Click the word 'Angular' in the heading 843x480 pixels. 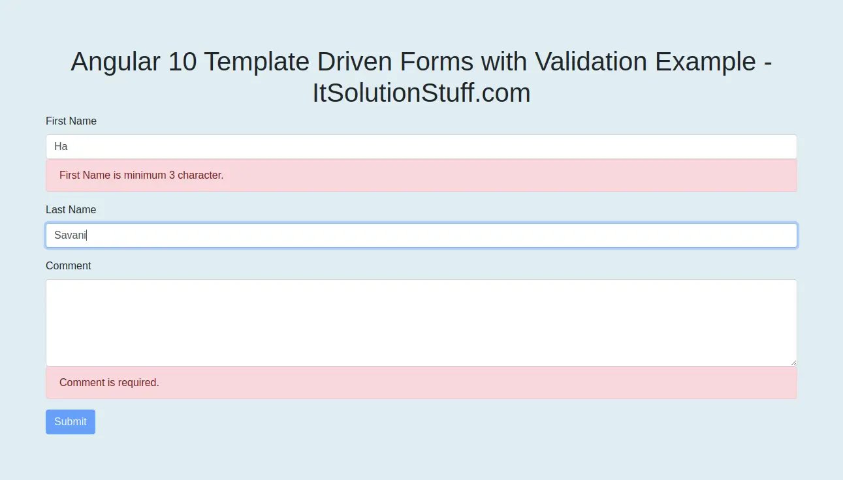click(115, 62)
